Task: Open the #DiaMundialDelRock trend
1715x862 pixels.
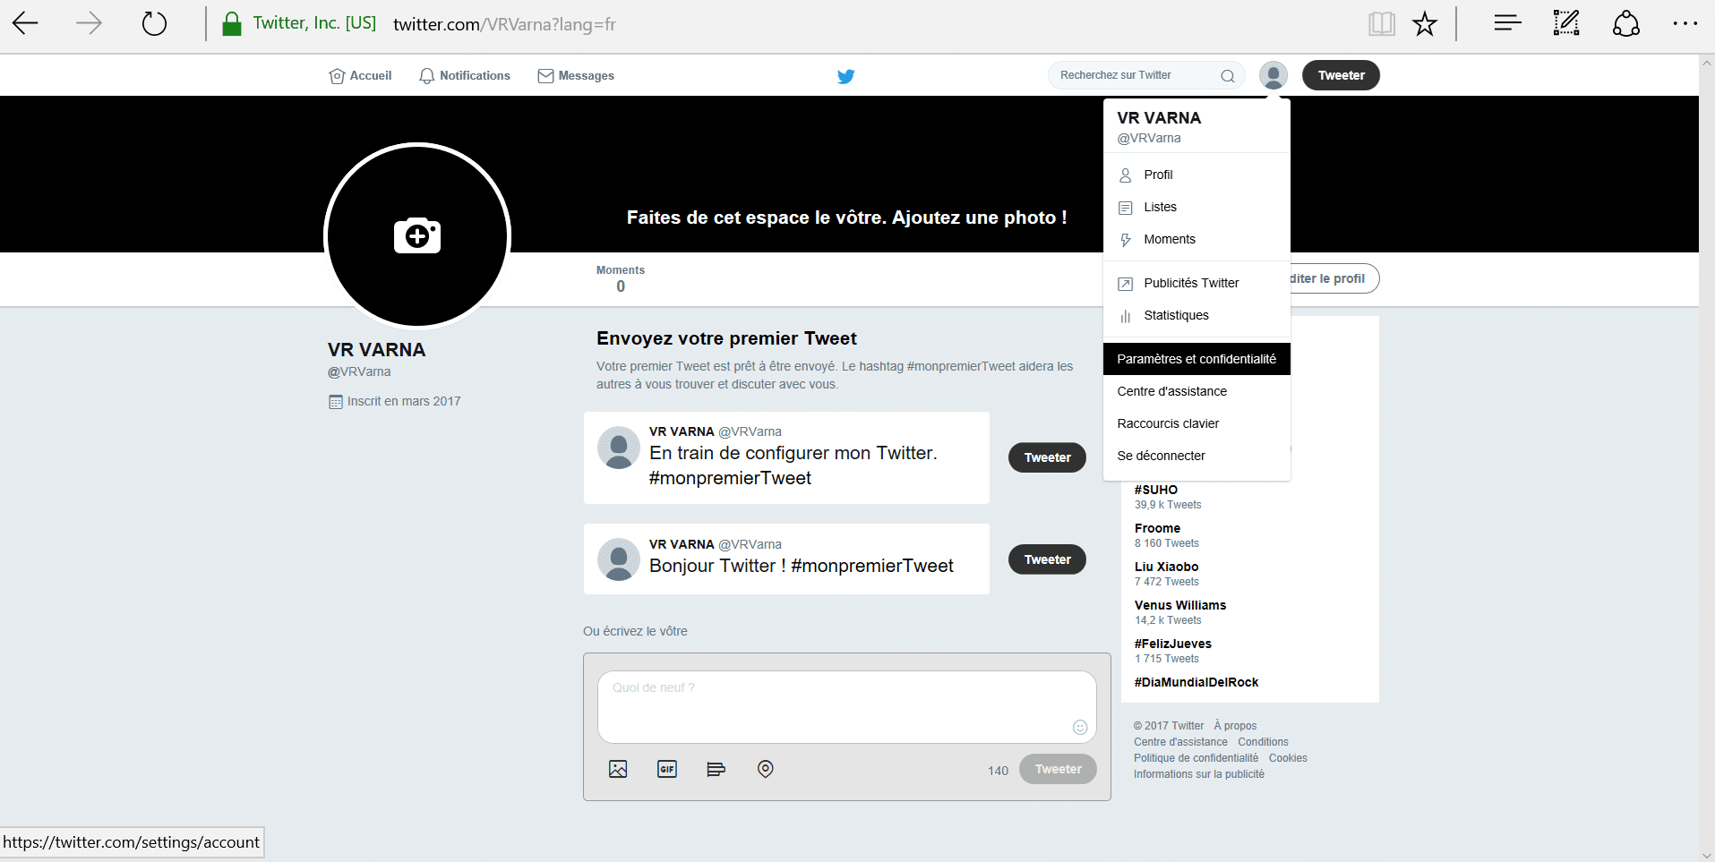Action: [1196, 682]
